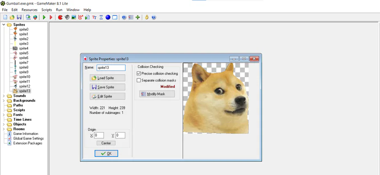Create an object with the blue ball icon

108,17
